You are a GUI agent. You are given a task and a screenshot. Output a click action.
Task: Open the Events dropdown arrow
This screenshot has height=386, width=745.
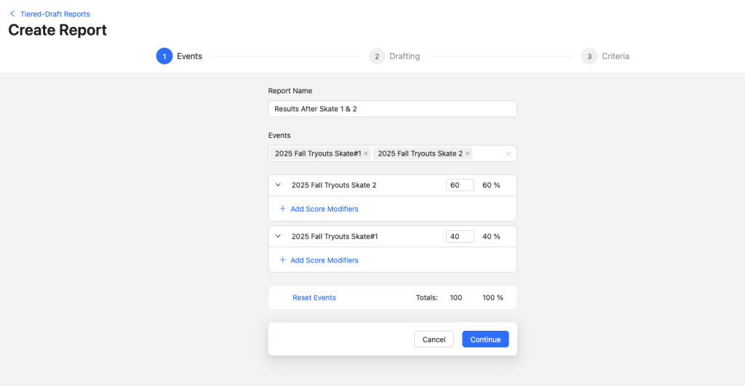(x=508, y=153)
